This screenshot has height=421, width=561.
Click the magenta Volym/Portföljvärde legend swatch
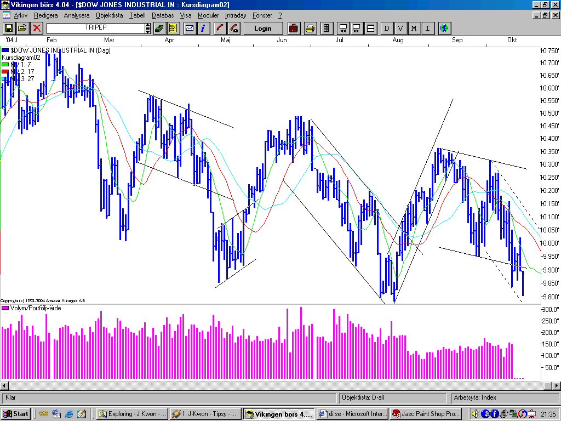[5, 308]
